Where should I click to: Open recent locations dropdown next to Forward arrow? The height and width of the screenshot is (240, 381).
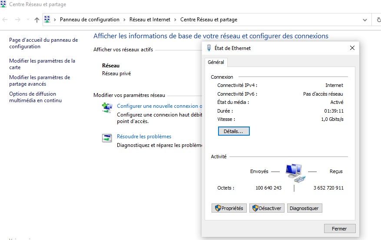tap(28, 20)
